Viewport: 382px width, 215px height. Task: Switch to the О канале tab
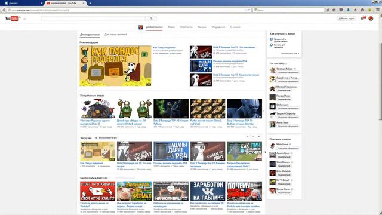pyautogui.click(x=235, y=27)
